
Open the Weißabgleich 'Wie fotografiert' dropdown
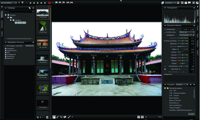[x=185, y=35]
